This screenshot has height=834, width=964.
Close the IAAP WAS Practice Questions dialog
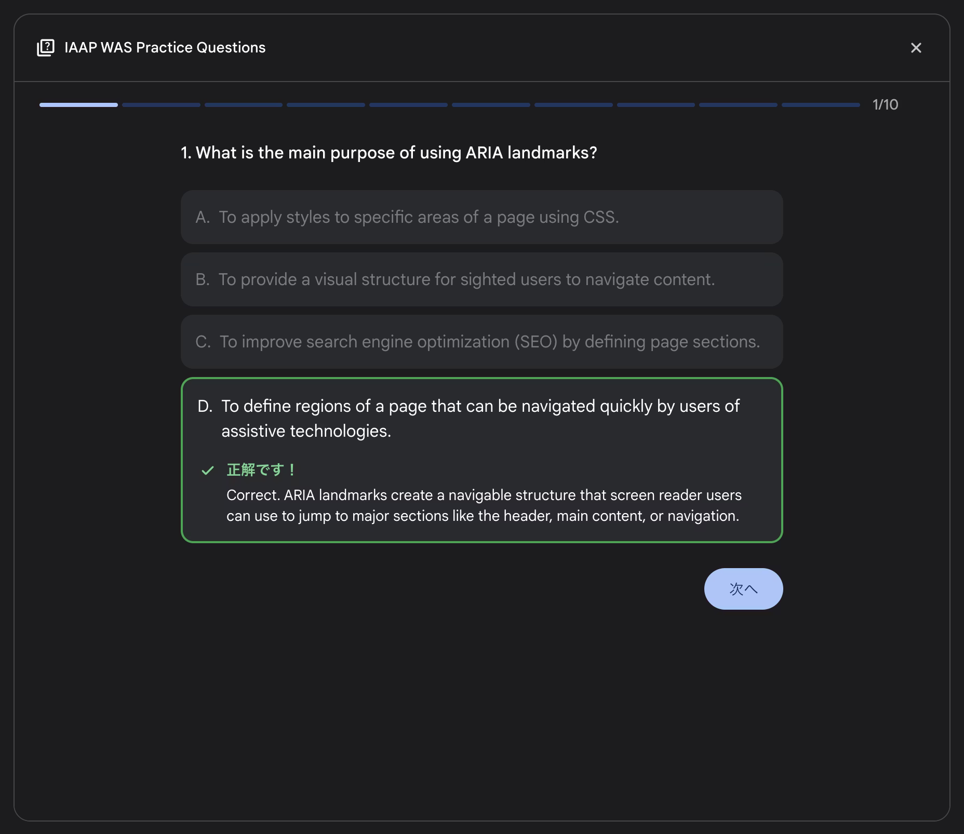[x=916, y=48]
